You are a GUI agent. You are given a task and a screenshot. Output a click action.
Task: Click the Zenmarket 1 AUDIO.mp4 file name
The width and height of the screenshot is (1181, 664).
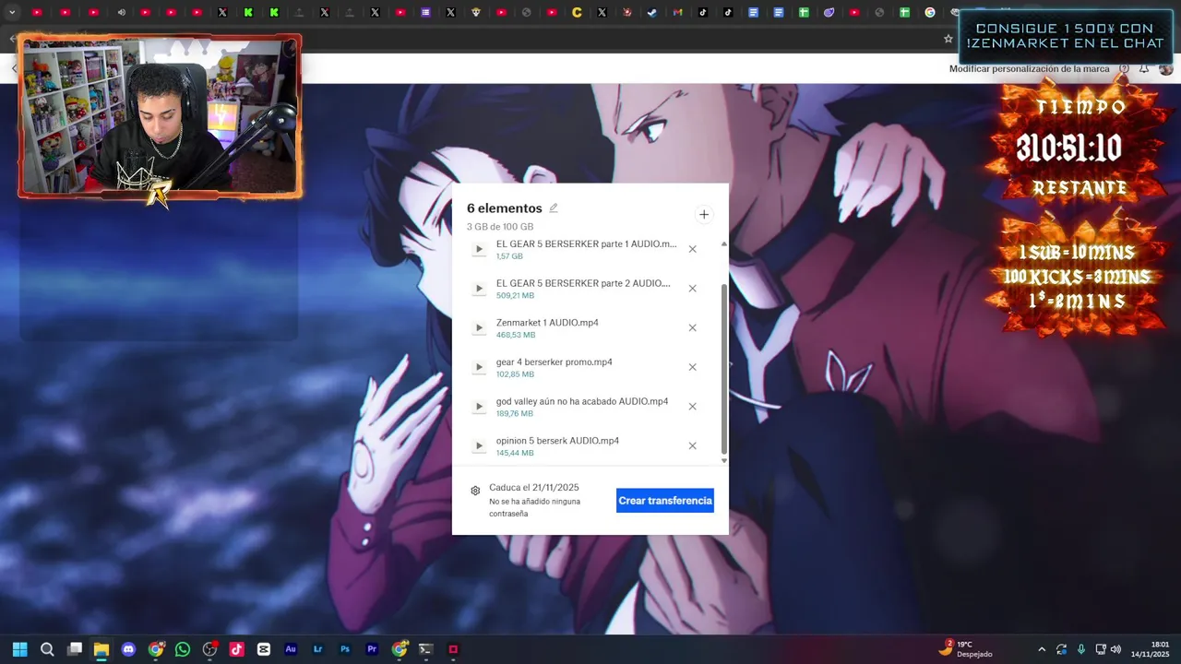click(x=547, y=323)
